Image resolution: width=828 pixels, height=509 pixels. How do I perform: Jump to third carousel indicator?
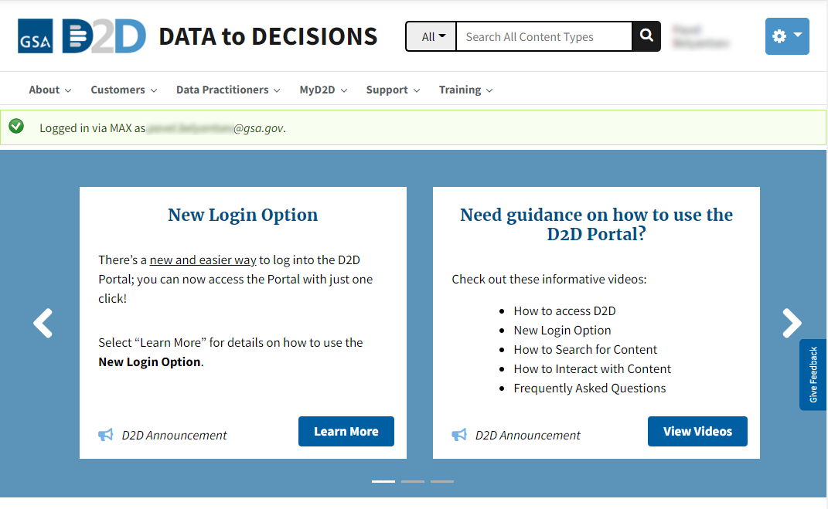pyautogui.click(x=442, y=481)
